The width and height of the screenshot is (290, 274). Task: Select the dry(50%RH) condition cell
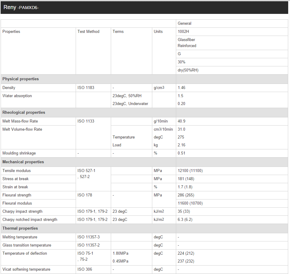[x=188, y=70]
